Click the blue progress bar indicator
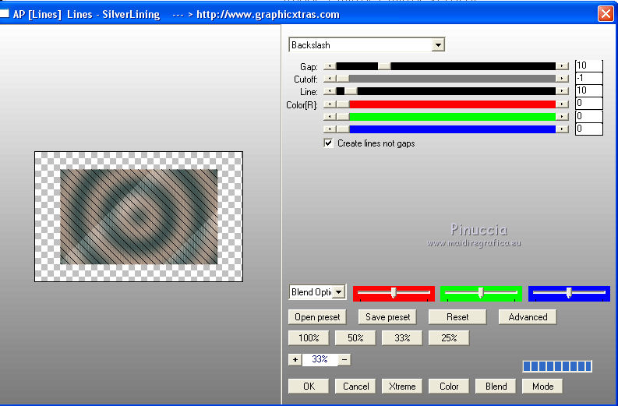The image size is (618, 406). click(x=557, y=366)
